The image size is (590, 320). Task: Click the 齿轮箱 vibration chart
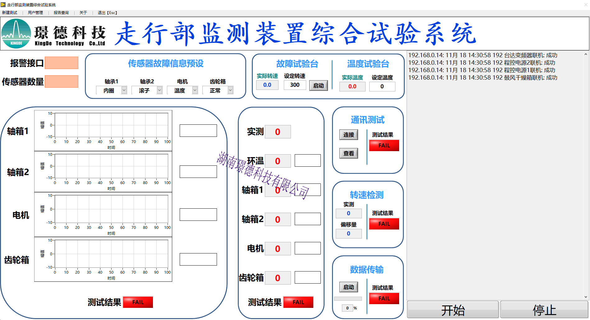pyautogui.click(x=103, y=259)
